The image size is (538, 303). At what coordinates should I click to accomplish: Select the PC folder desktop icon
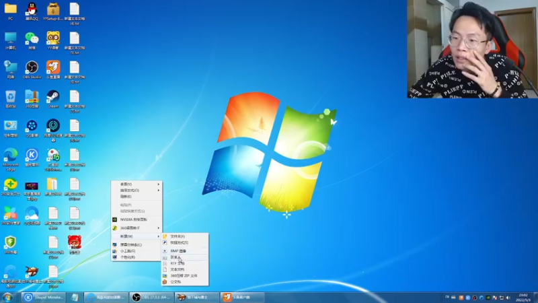[x=10, y=11]
